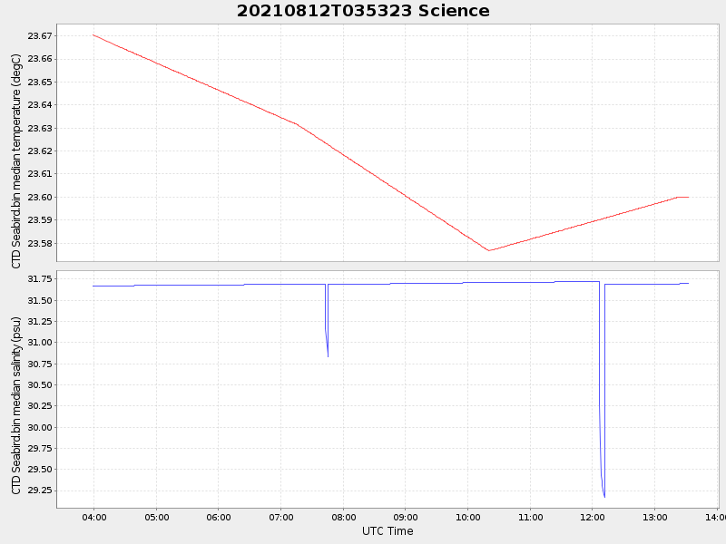Screen dimensions: 726x544
Task: Click the 06:00 time tick label
Action: [219, 517]
